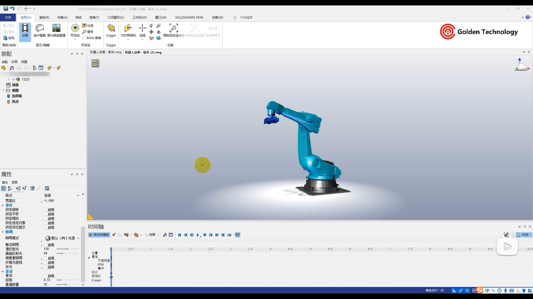Click the 技术图解 (Technical Illustration) icon
The width and height of the screenshot is (533, 299).
tap(39, 29)
